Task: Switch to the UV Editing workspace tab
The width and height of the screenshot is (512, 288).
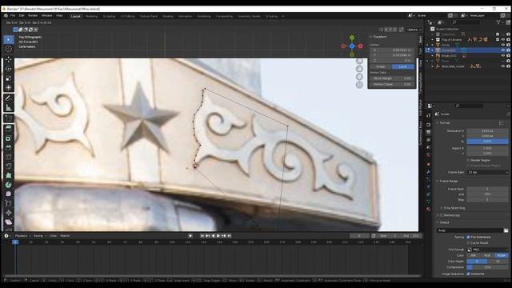Action: pyautogui.click(x=127, y=16)
